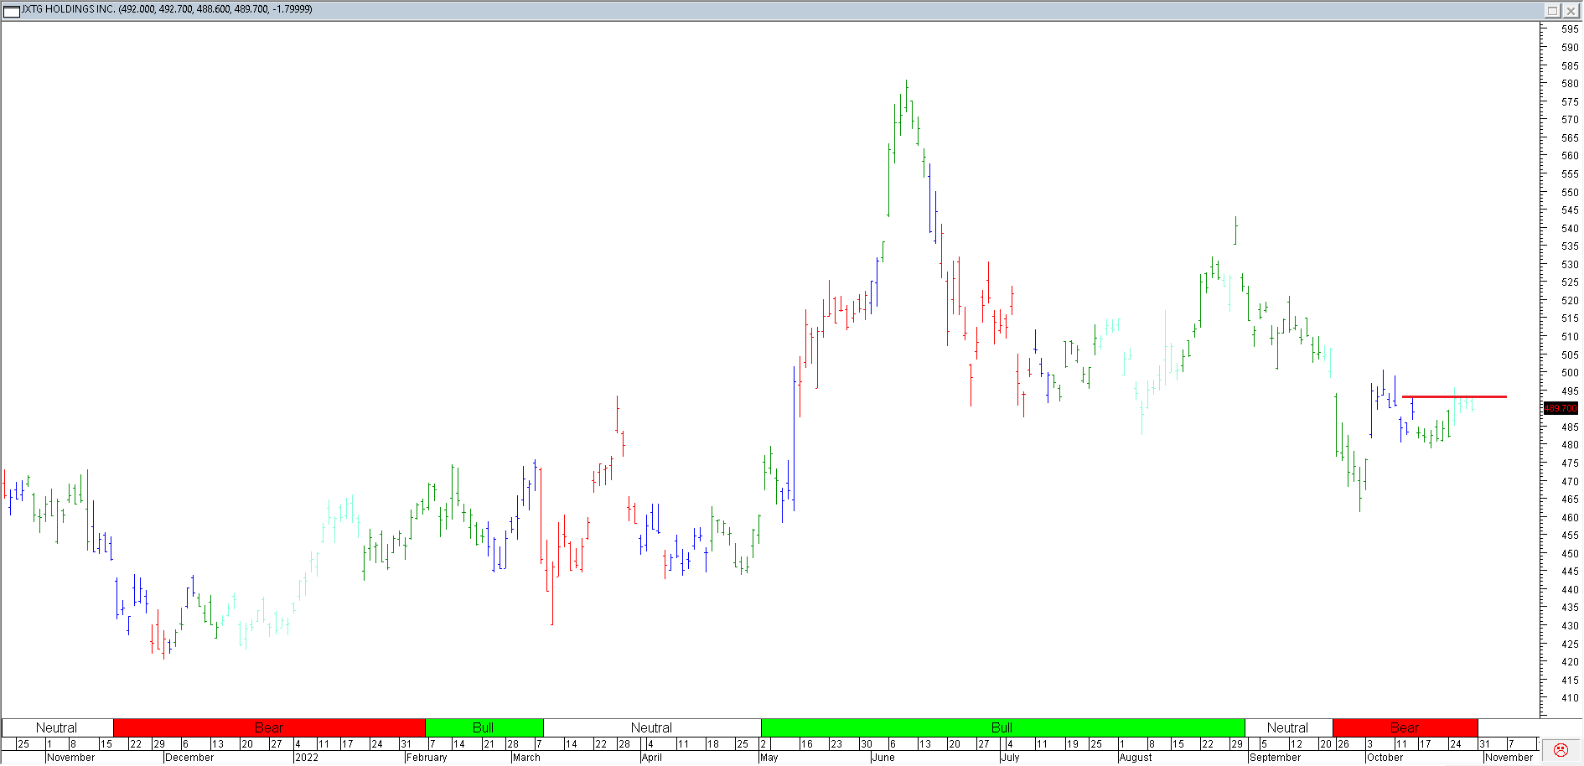This screenshot has height=766, width=1584.
Task: Click the September month label
Action: 1276,757
